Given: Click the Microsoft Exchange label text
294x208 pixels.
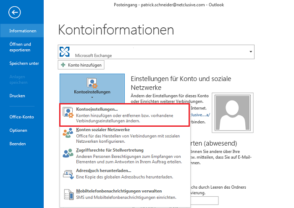Looking at the screenshot, I should [93, 56].
